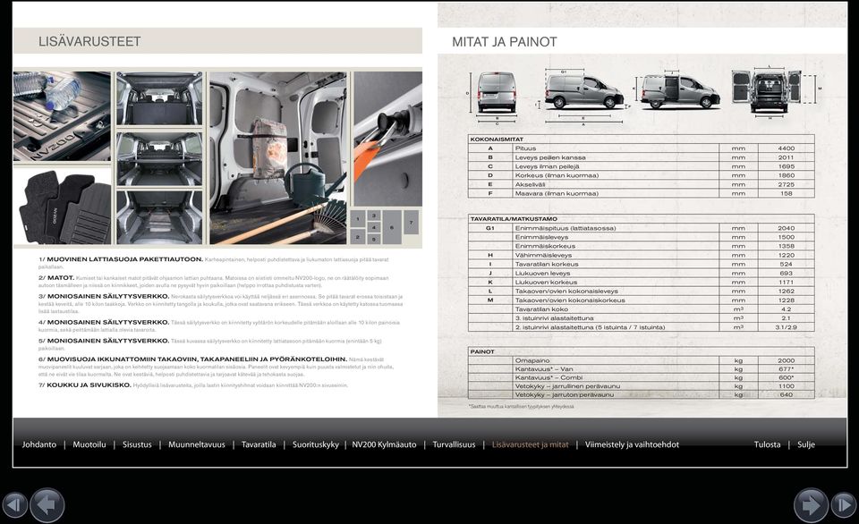The height and width of the screenshot is (524, 859).
Task: Go back to the previous page arrow
Action: (47, 505)
